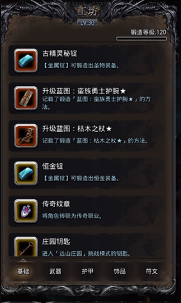Tap the 蛮族勇士护腕 blueprint scroll icon
Viewport: 181px width, 303px height.
click(x=26, y=98)
